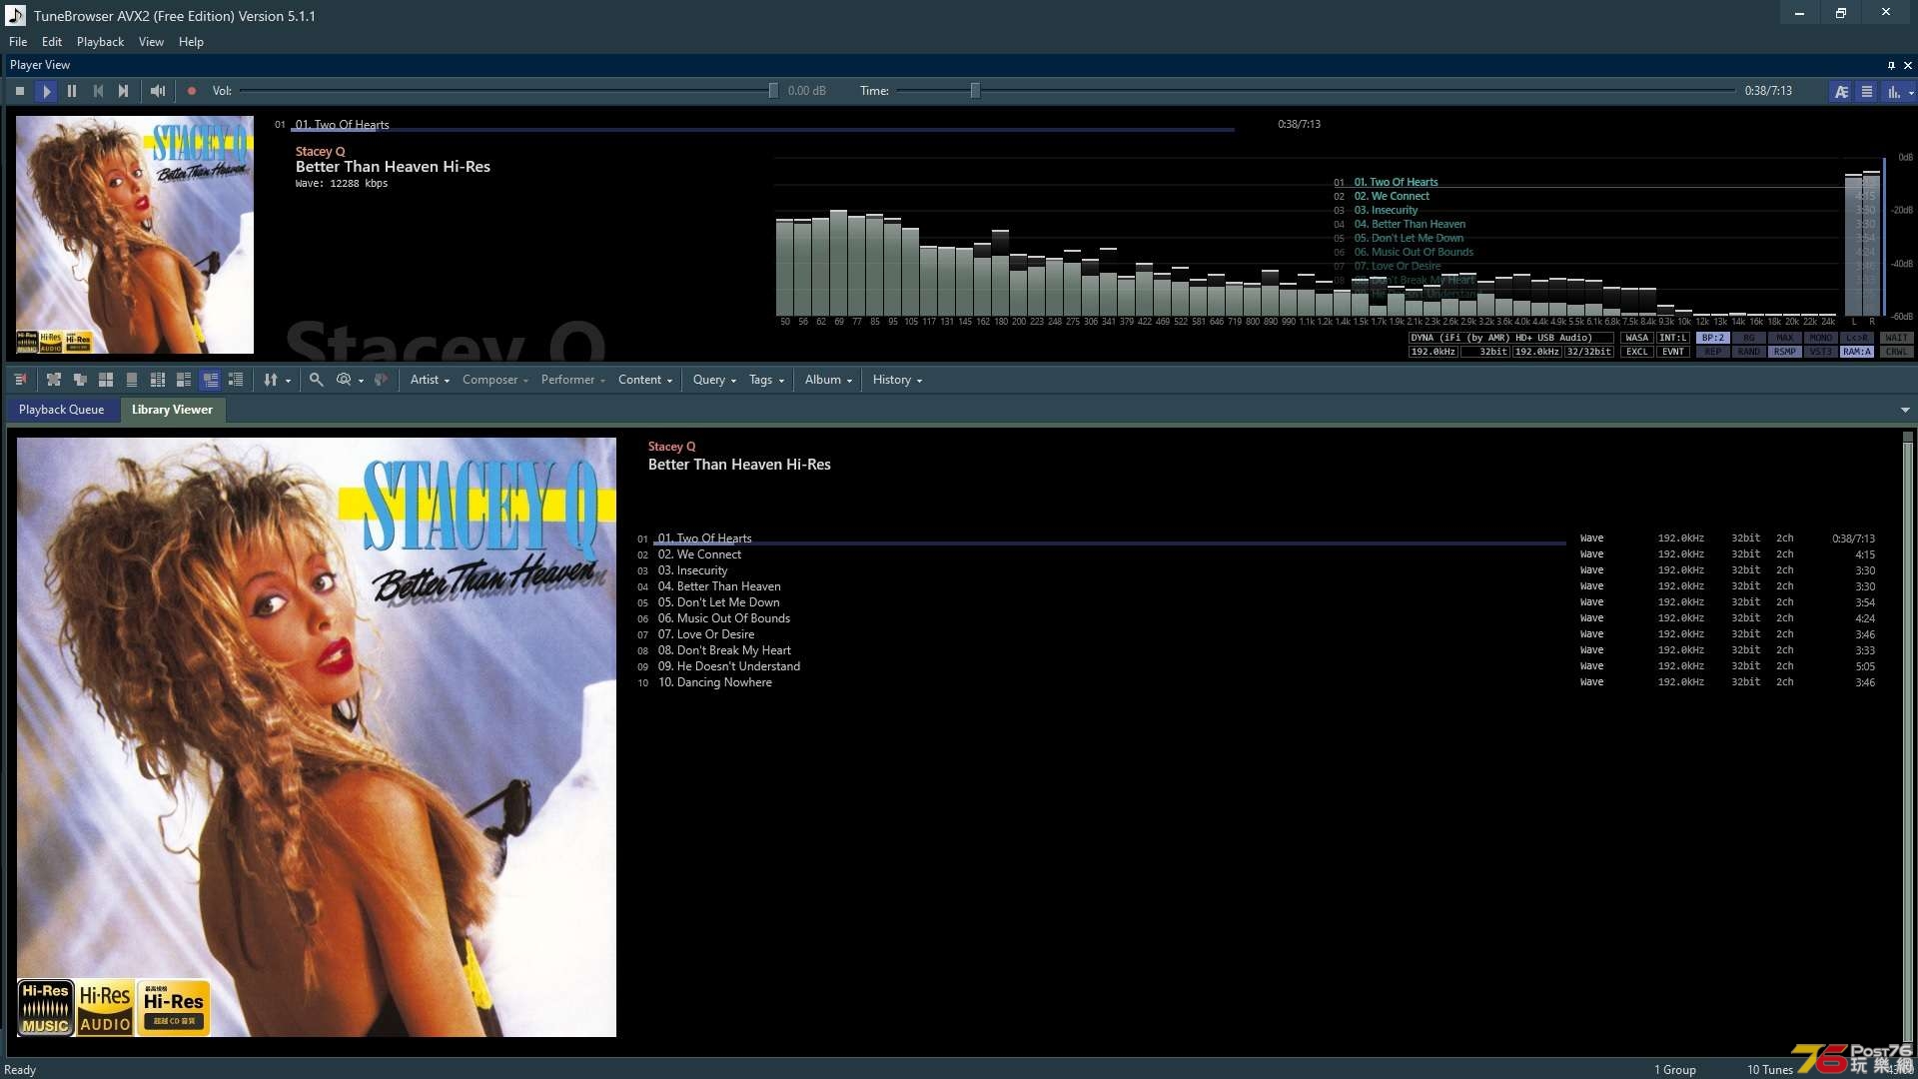Click the eye/view filter icon
The height and width of the screenshot is (1079, 1918).
point(344,380)
